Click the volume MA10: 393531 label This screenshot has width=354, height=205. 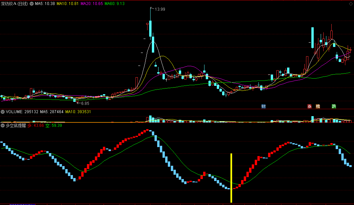tap(78, 112)
